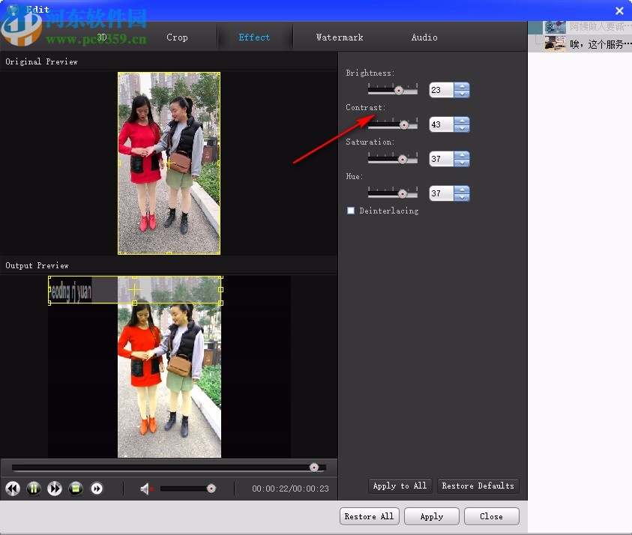This screenshot has width=632, height=535.
Task: Click the Apply to All button
Action: 400,486
